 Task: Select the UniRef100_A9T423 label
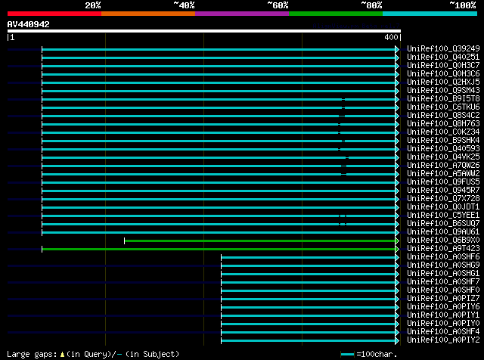pos(443,249)
